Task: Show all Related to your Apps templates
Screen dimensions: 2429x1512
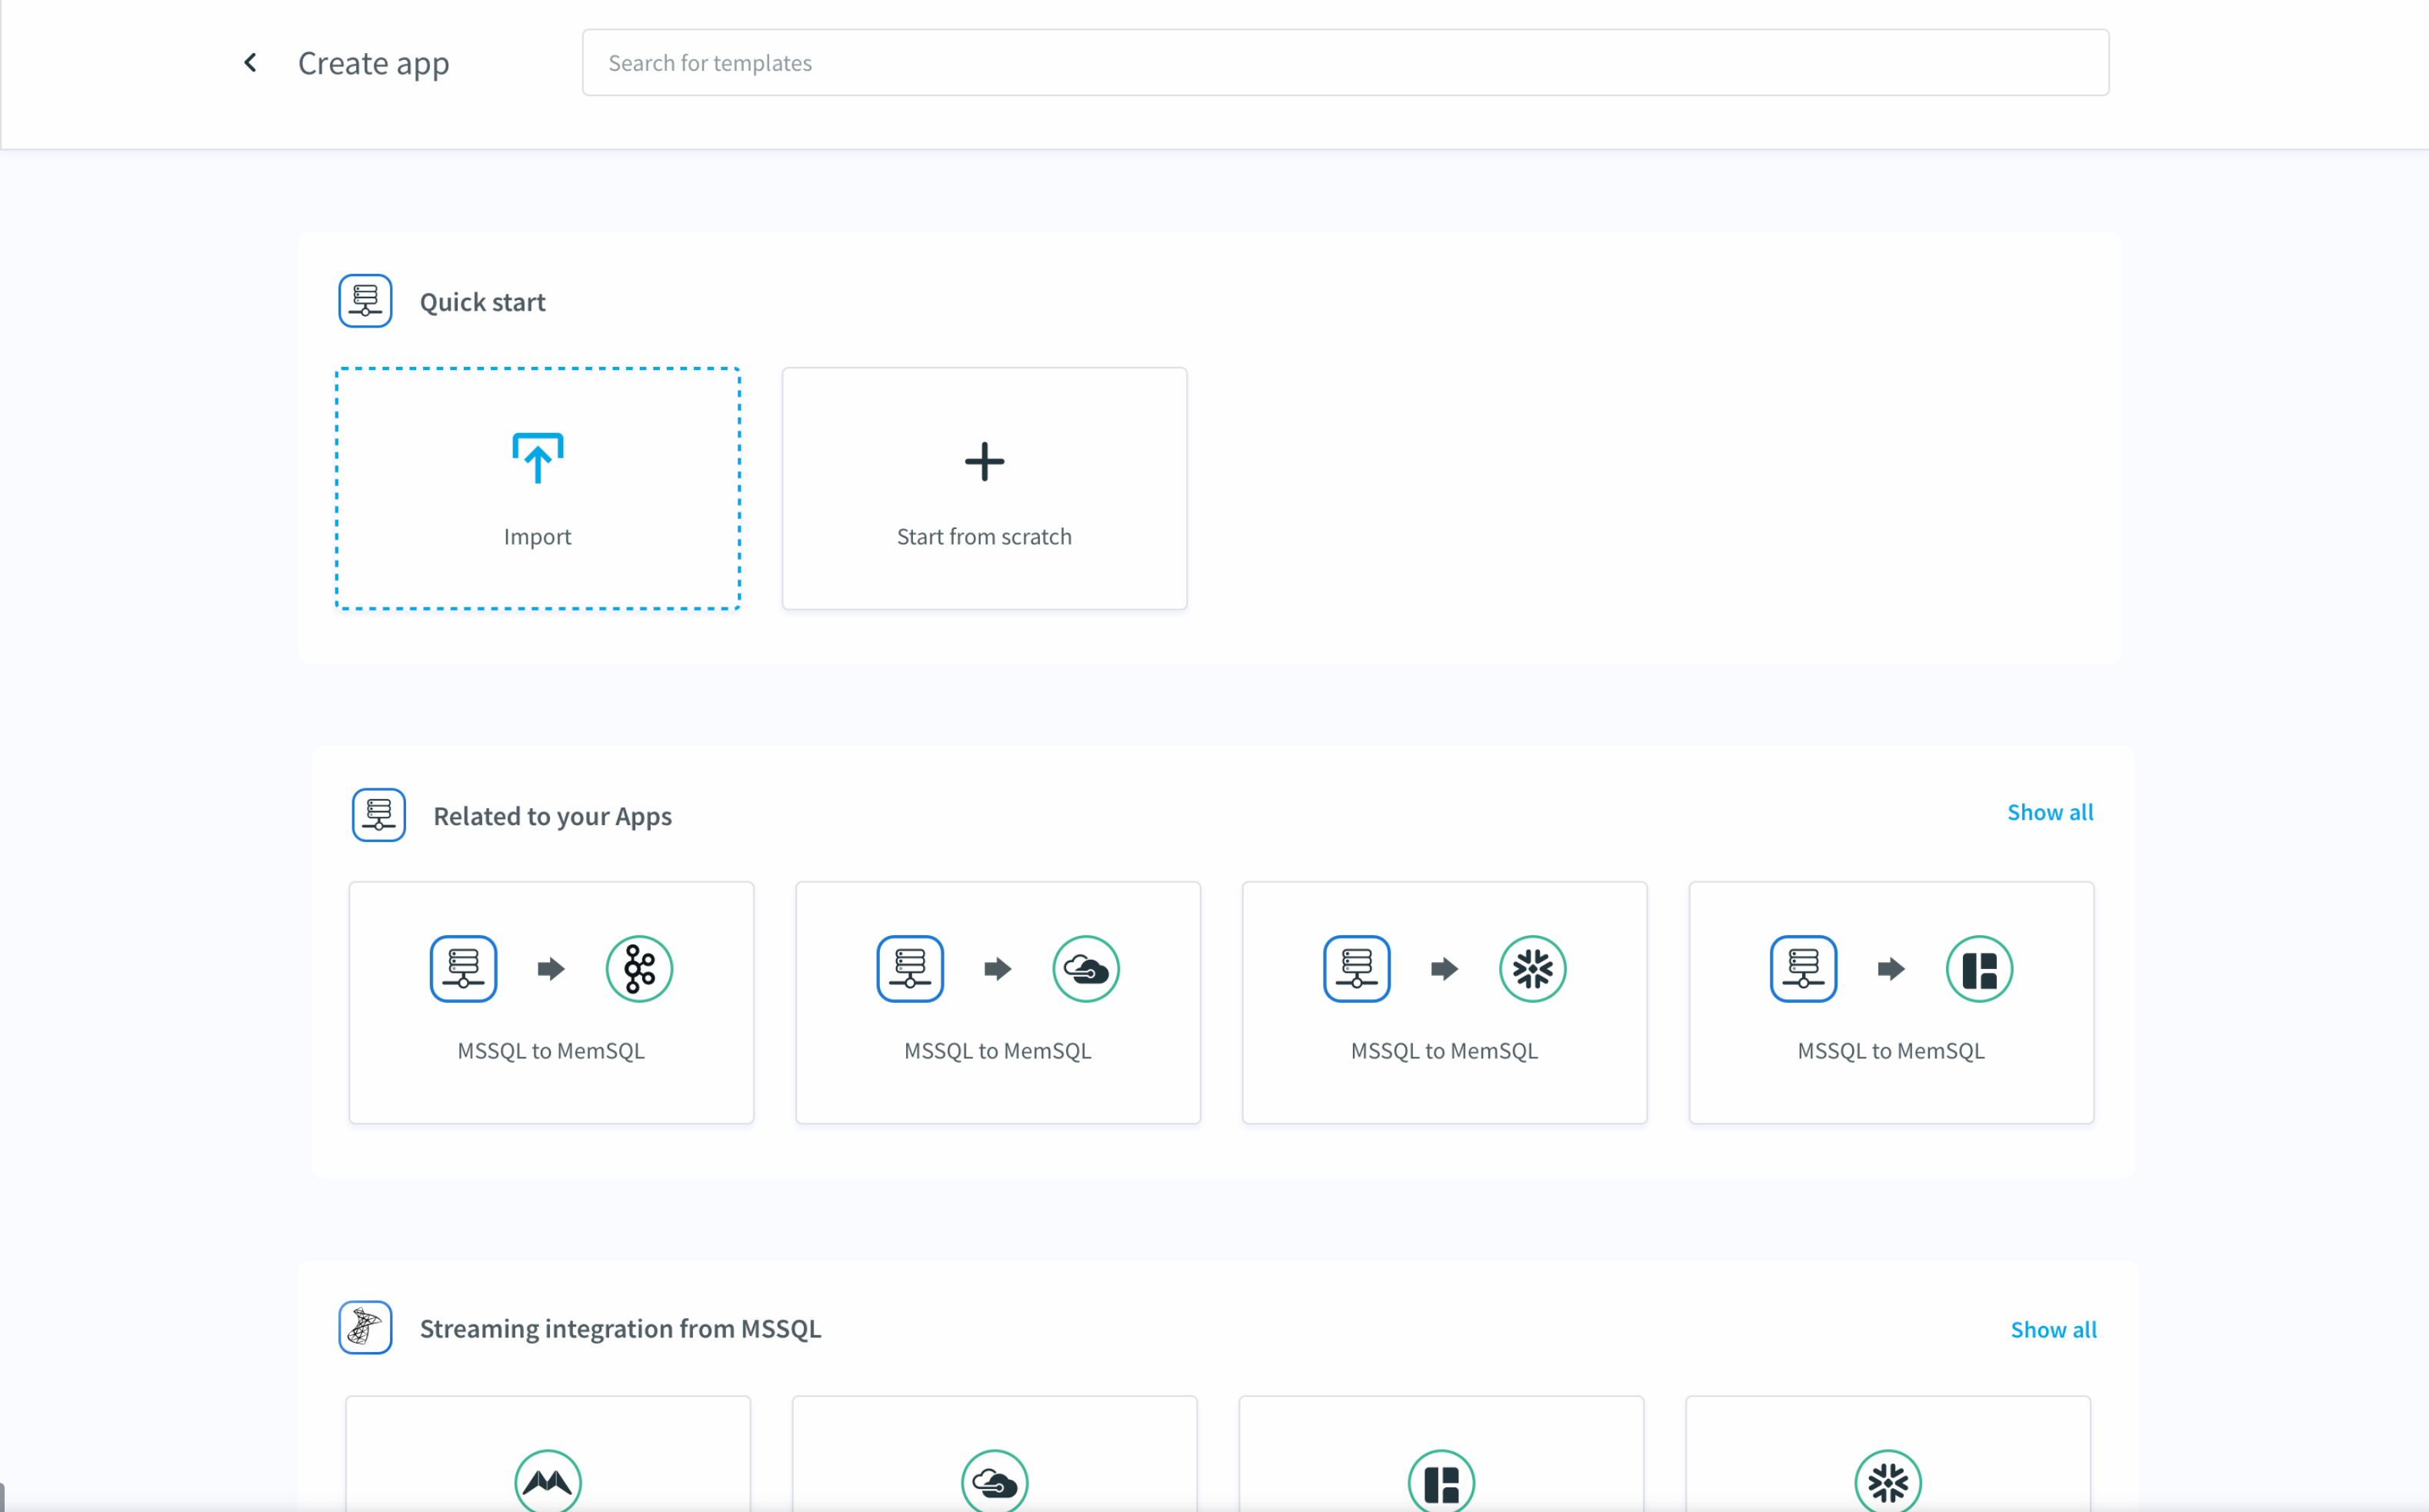Action: pyautogui.click(x=2049, y=812)
